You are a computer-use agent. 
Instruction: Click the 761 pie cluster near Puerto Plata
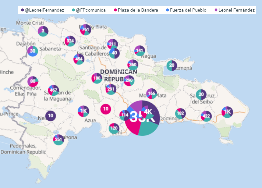[x=85, y=30]
